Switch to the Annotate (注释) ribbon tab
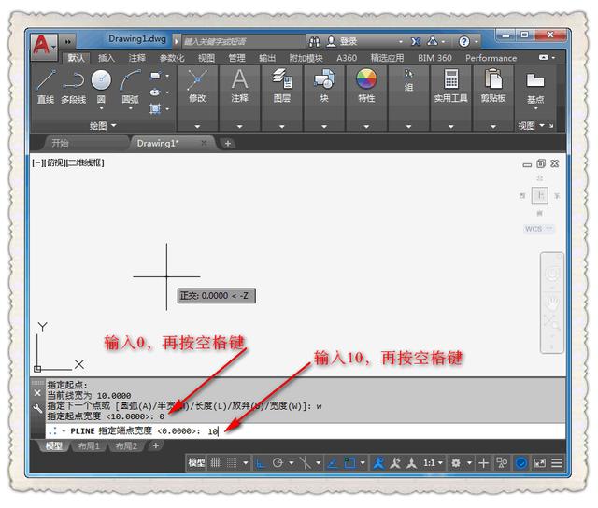This screenshot has height=508, width=598. [x=137, y=58]
